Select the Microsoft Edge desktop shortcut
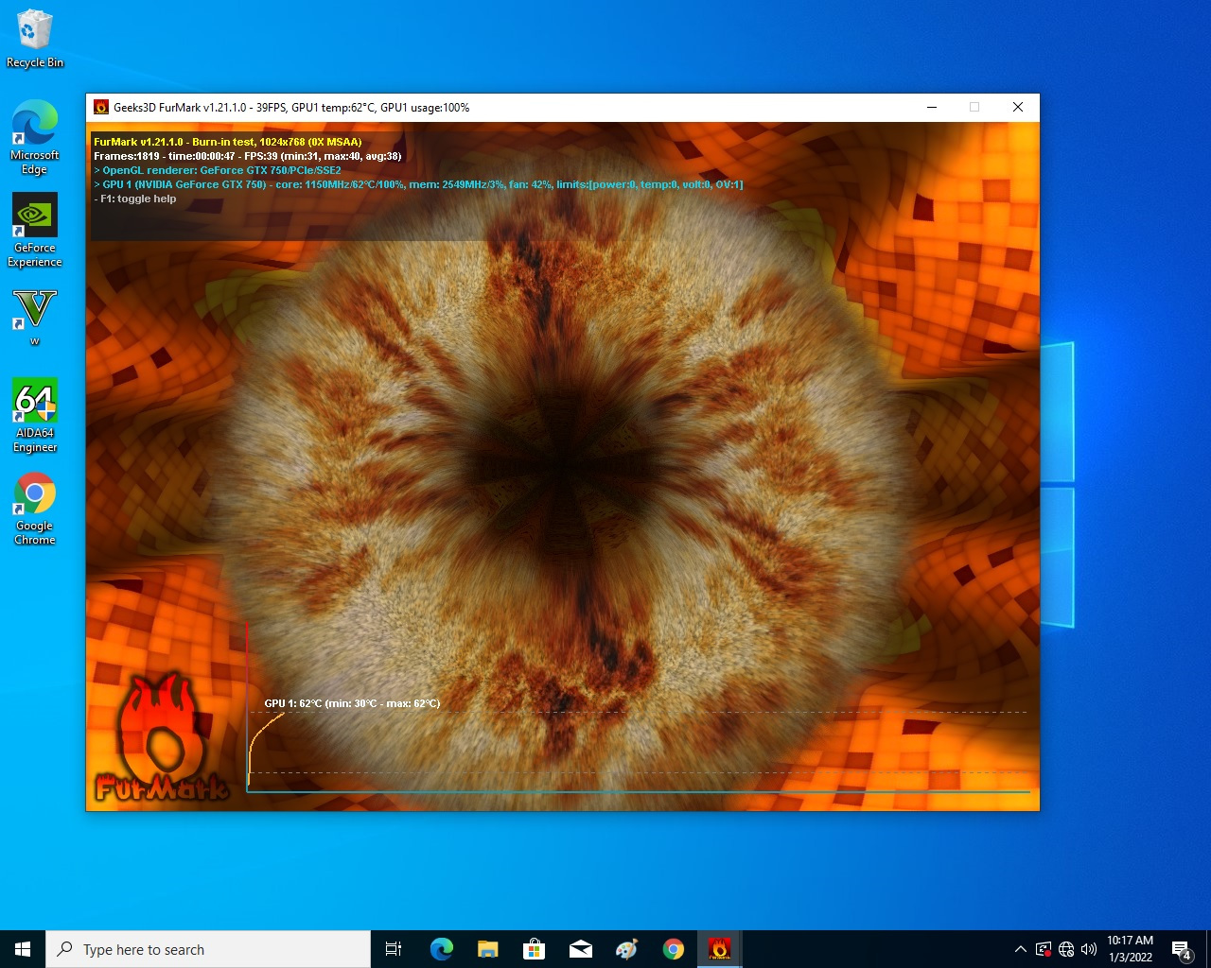Viewport: 1211px width, 968px height. point(35,137)
